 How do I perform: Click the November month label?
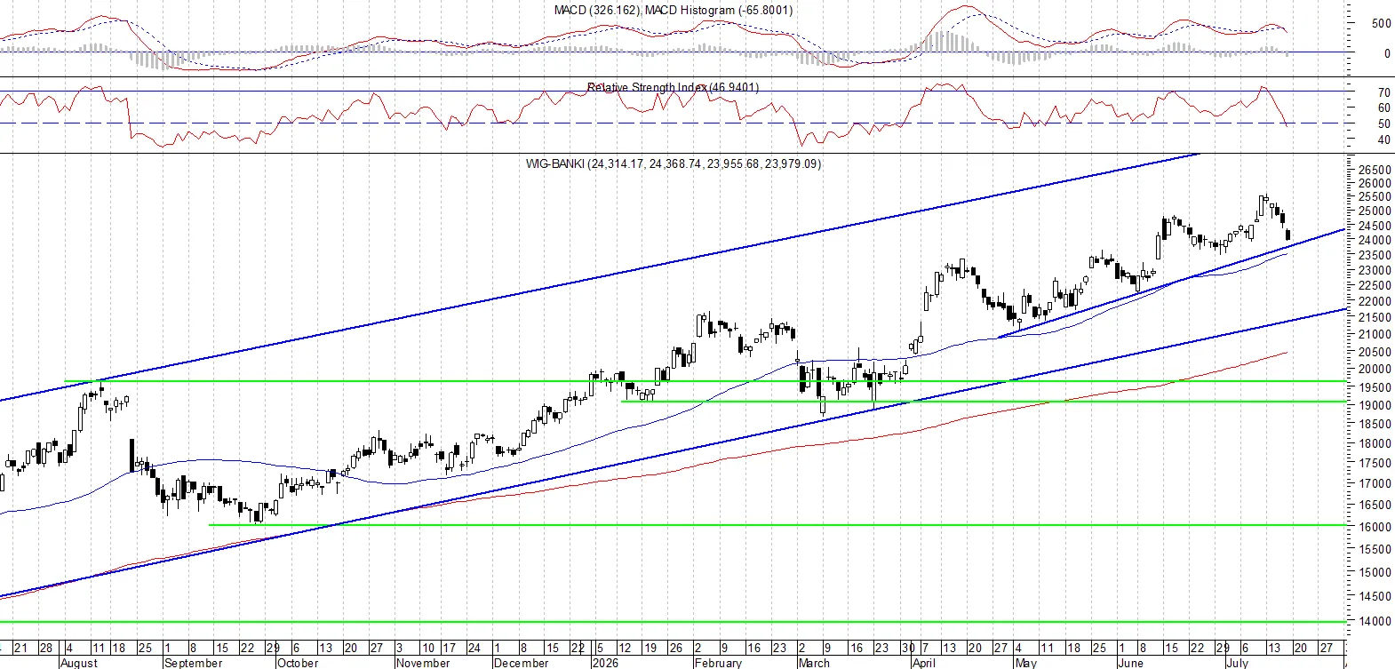coord(423,663)
